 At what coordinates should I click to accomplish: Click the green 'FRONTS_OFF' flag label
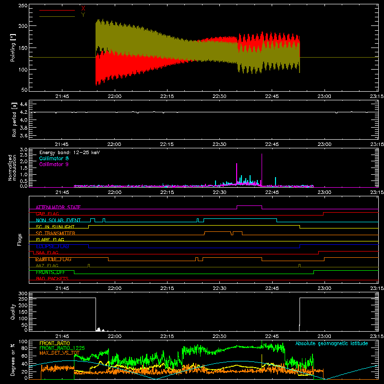[50, 272]
